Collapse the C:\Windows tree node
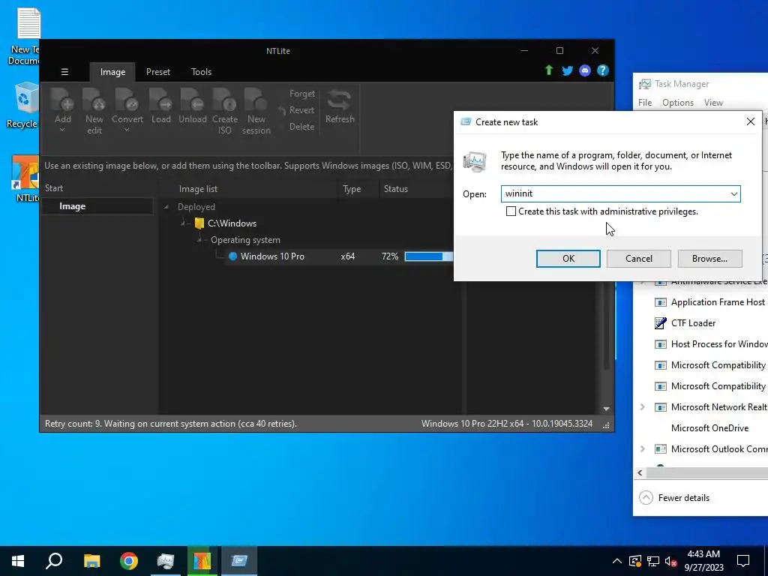 tap(183, 223)
